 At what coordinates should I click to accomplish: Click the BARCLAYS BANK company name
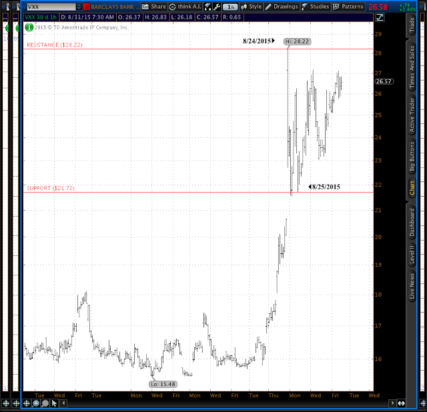pyautogui.click(x=115, y=7)
